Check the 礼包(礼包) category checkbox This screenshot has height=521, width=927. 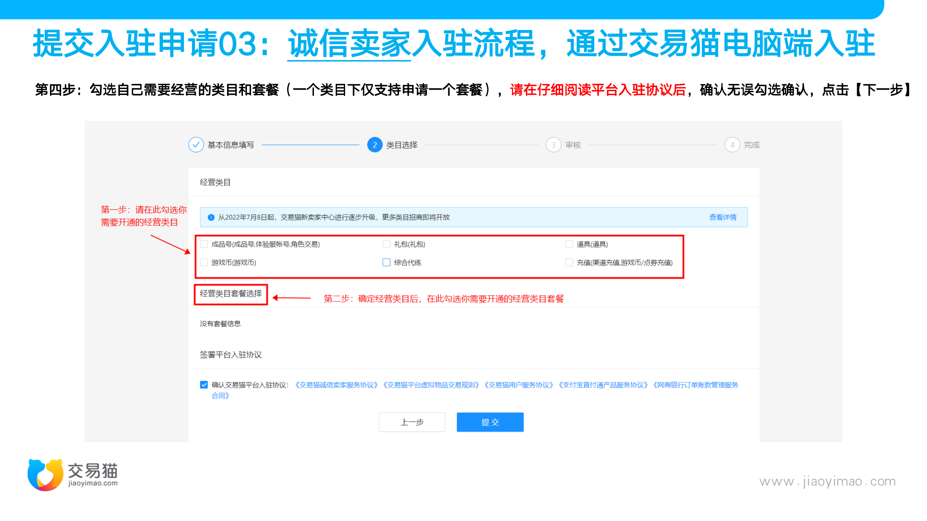point(386,244)
